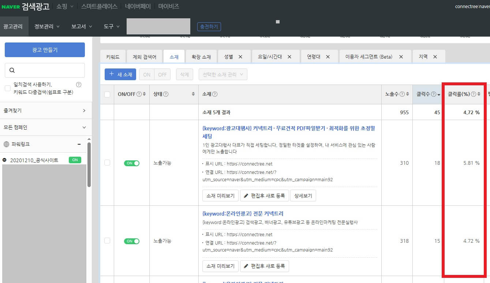Toggle ON switch for 광고대행사 커넥트리 ad

click(132, 163)
